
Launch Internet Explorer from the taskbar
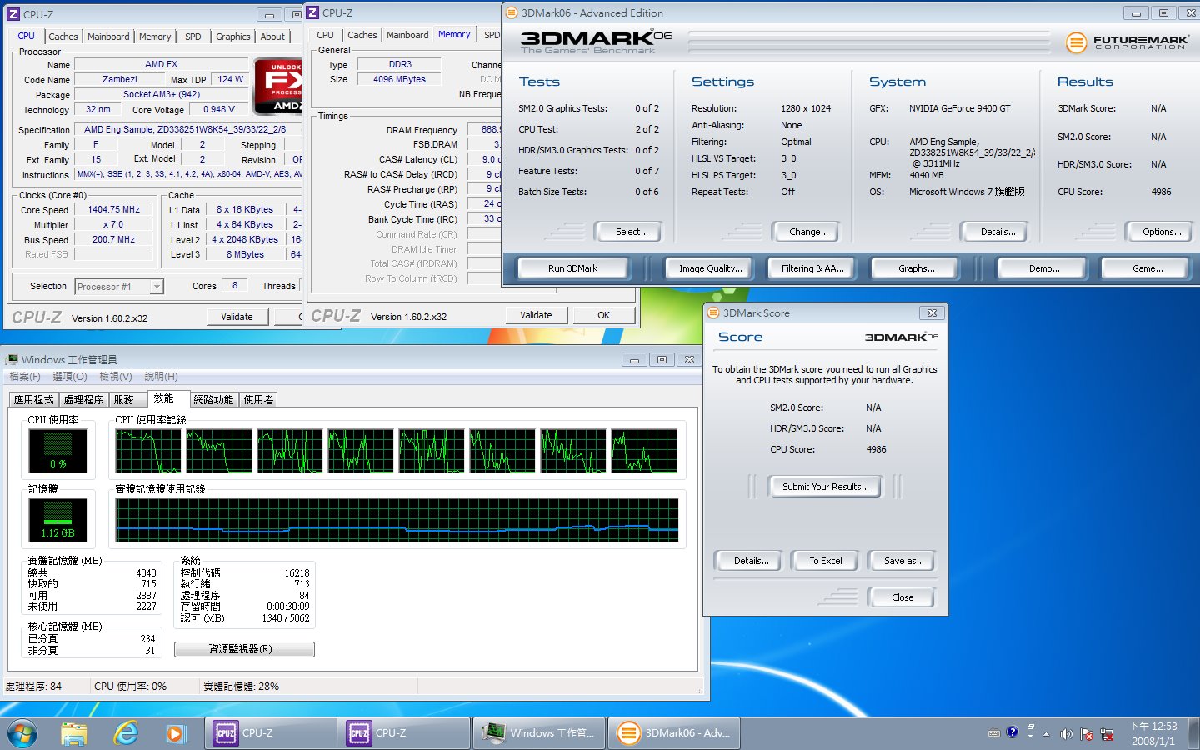click(125, 733)
